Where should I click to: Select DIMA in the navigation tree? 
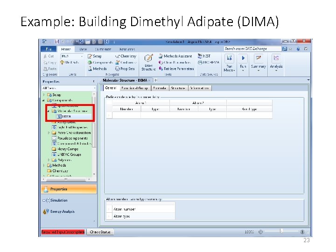[66, 116]
